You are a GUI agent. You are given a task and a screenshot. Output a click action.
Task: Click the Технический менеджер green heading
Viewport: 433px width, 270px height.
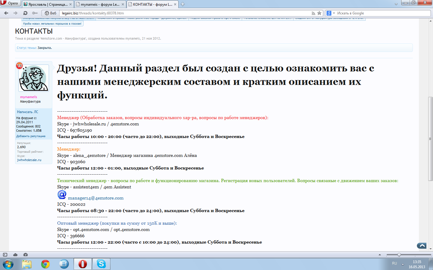228,181
